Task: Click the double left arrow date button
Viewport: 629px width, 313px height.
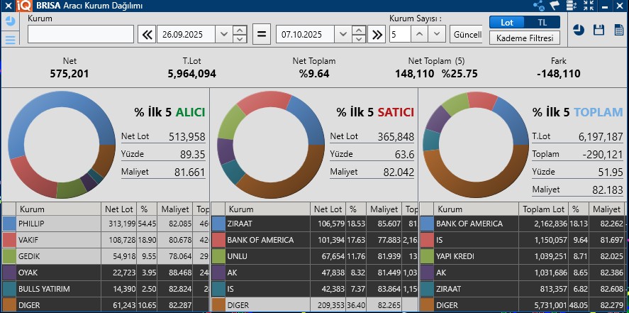Action: click(x=147, y=35)
